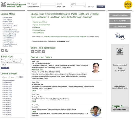Click Edit a Special Issue button
The image size is (135, 120).
[x=120, y=26]
